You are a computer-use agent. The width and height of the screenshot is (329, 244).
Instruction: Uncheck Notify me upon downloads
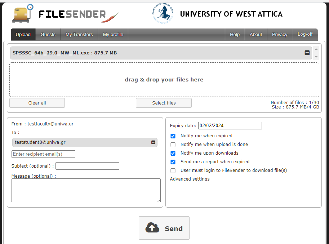173,154
